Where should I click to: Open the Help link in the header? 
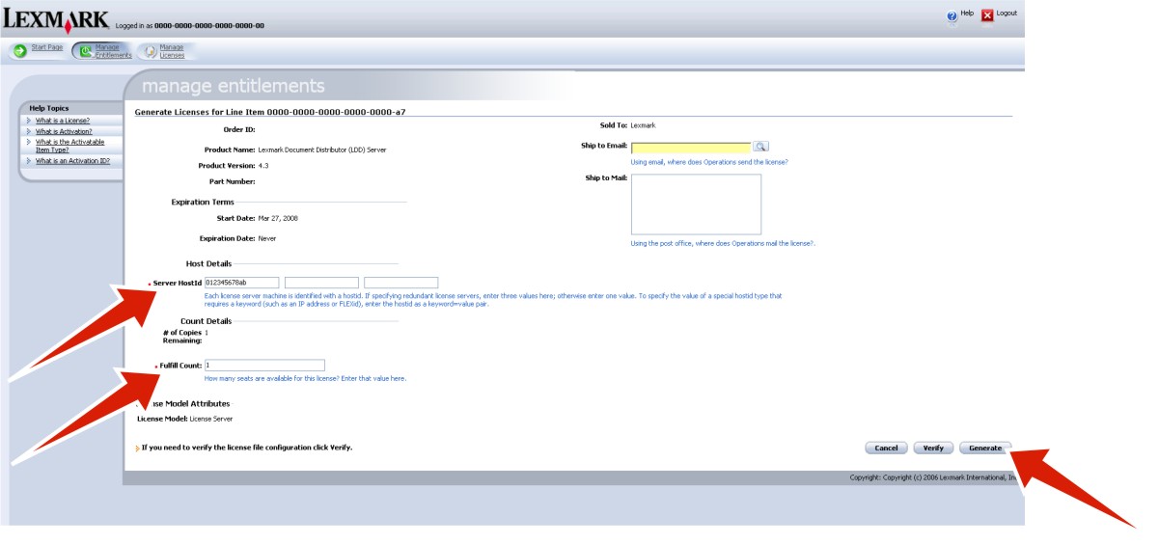[967, 14]
